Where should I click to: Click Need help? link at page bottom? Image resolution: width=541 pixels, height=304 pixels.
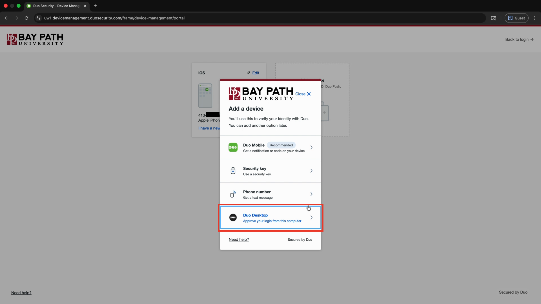(x=21, y=293)
